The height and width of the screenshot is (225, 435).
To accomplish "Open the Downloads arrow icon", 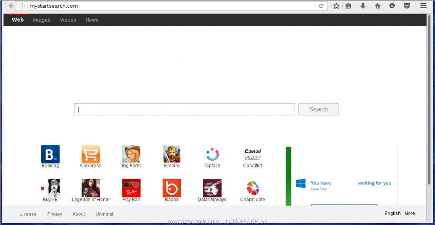I will (363, 6).
